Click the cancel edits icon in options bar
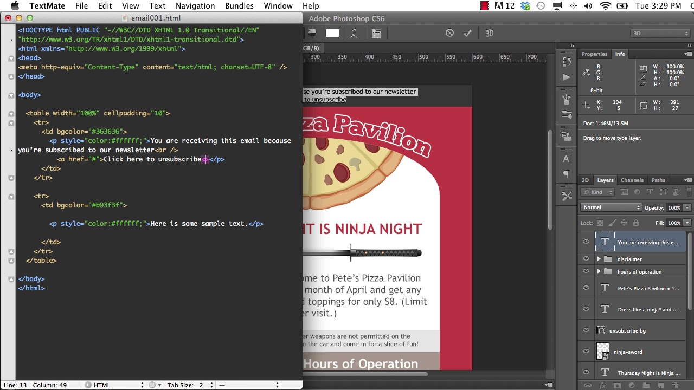Image resolution: width=694 pixels, height=390 pixels. [x=449, y=33]
